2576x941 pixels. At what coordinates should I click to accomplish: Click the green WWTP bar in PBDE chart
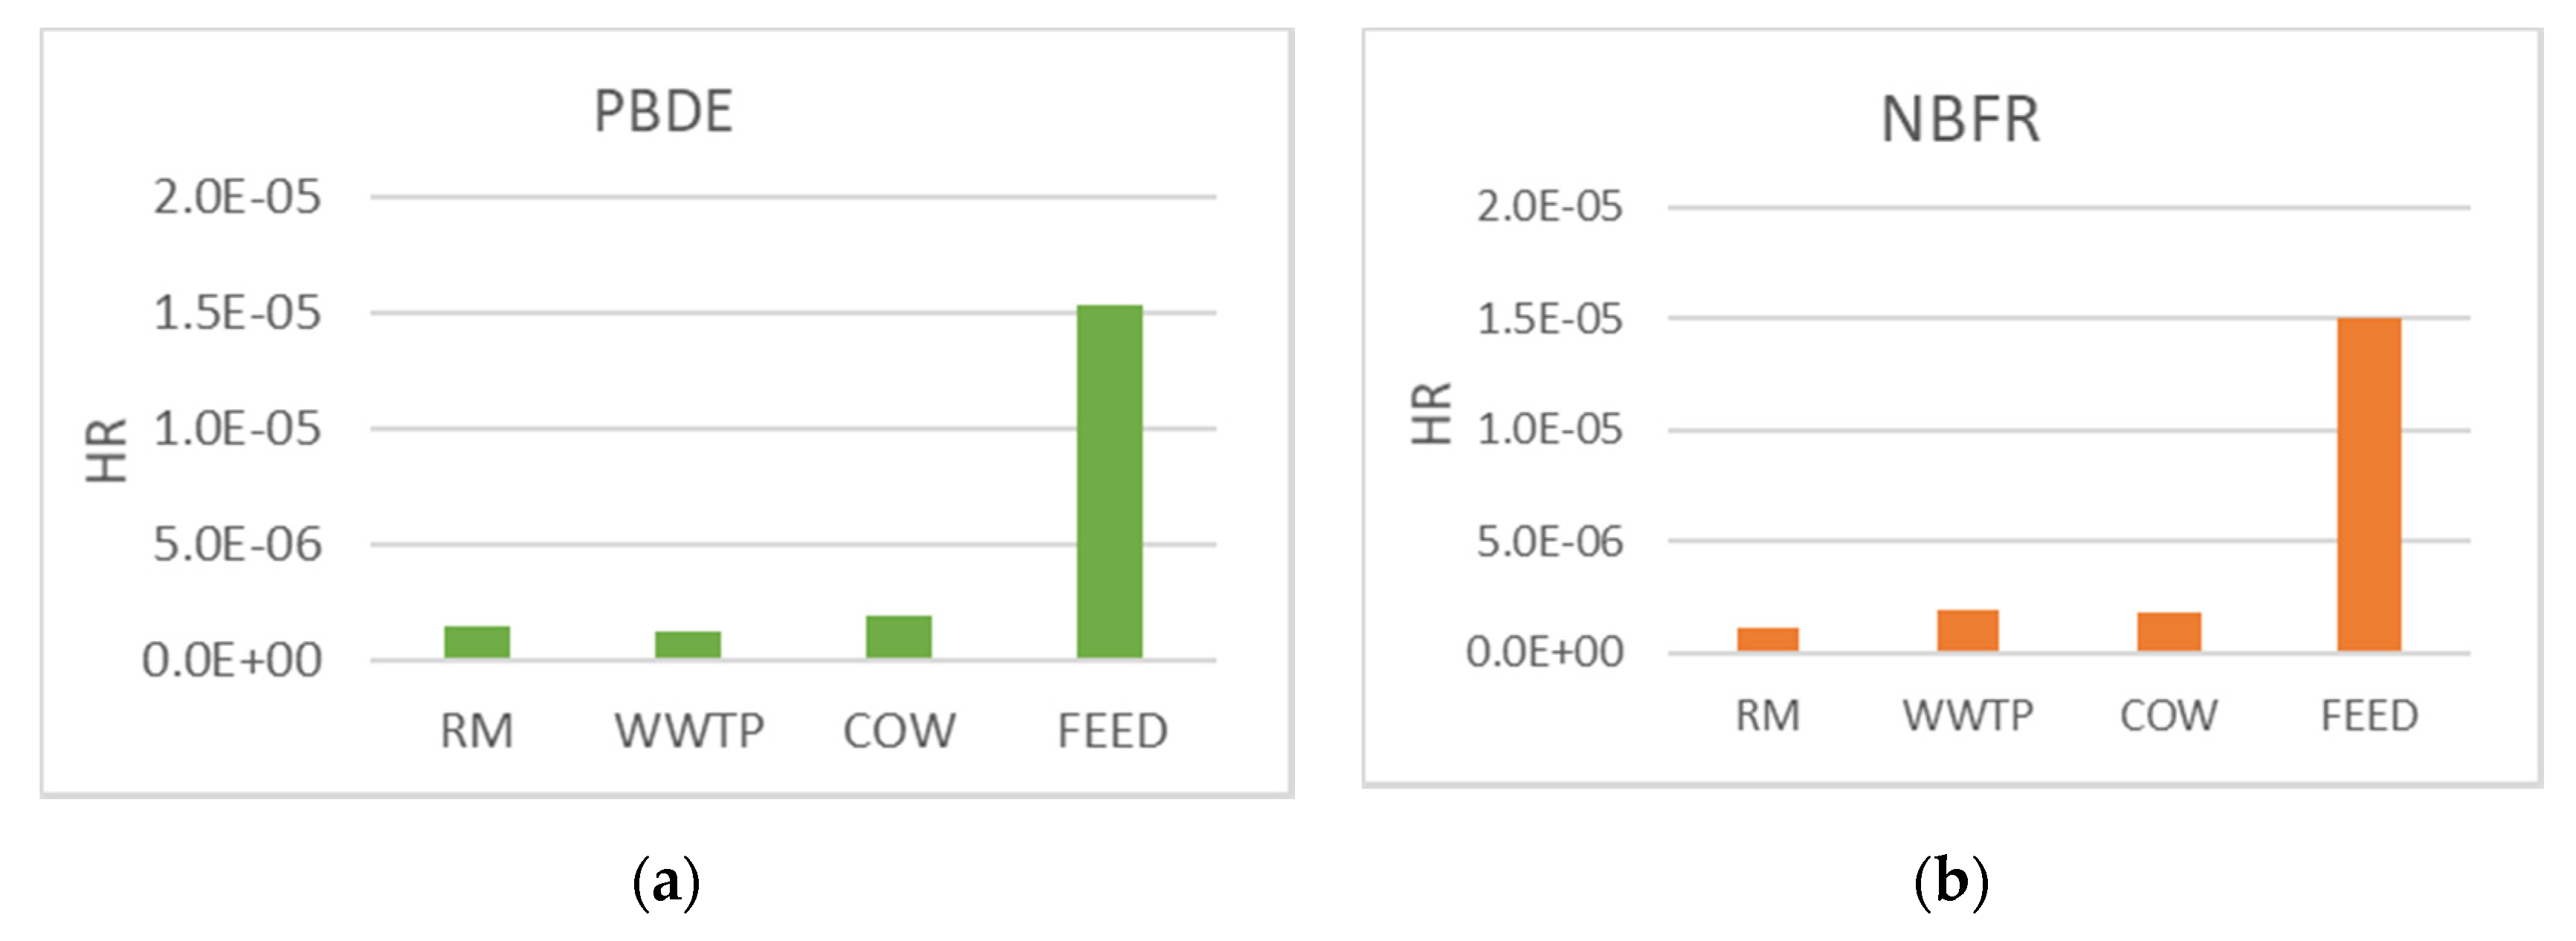688,645
